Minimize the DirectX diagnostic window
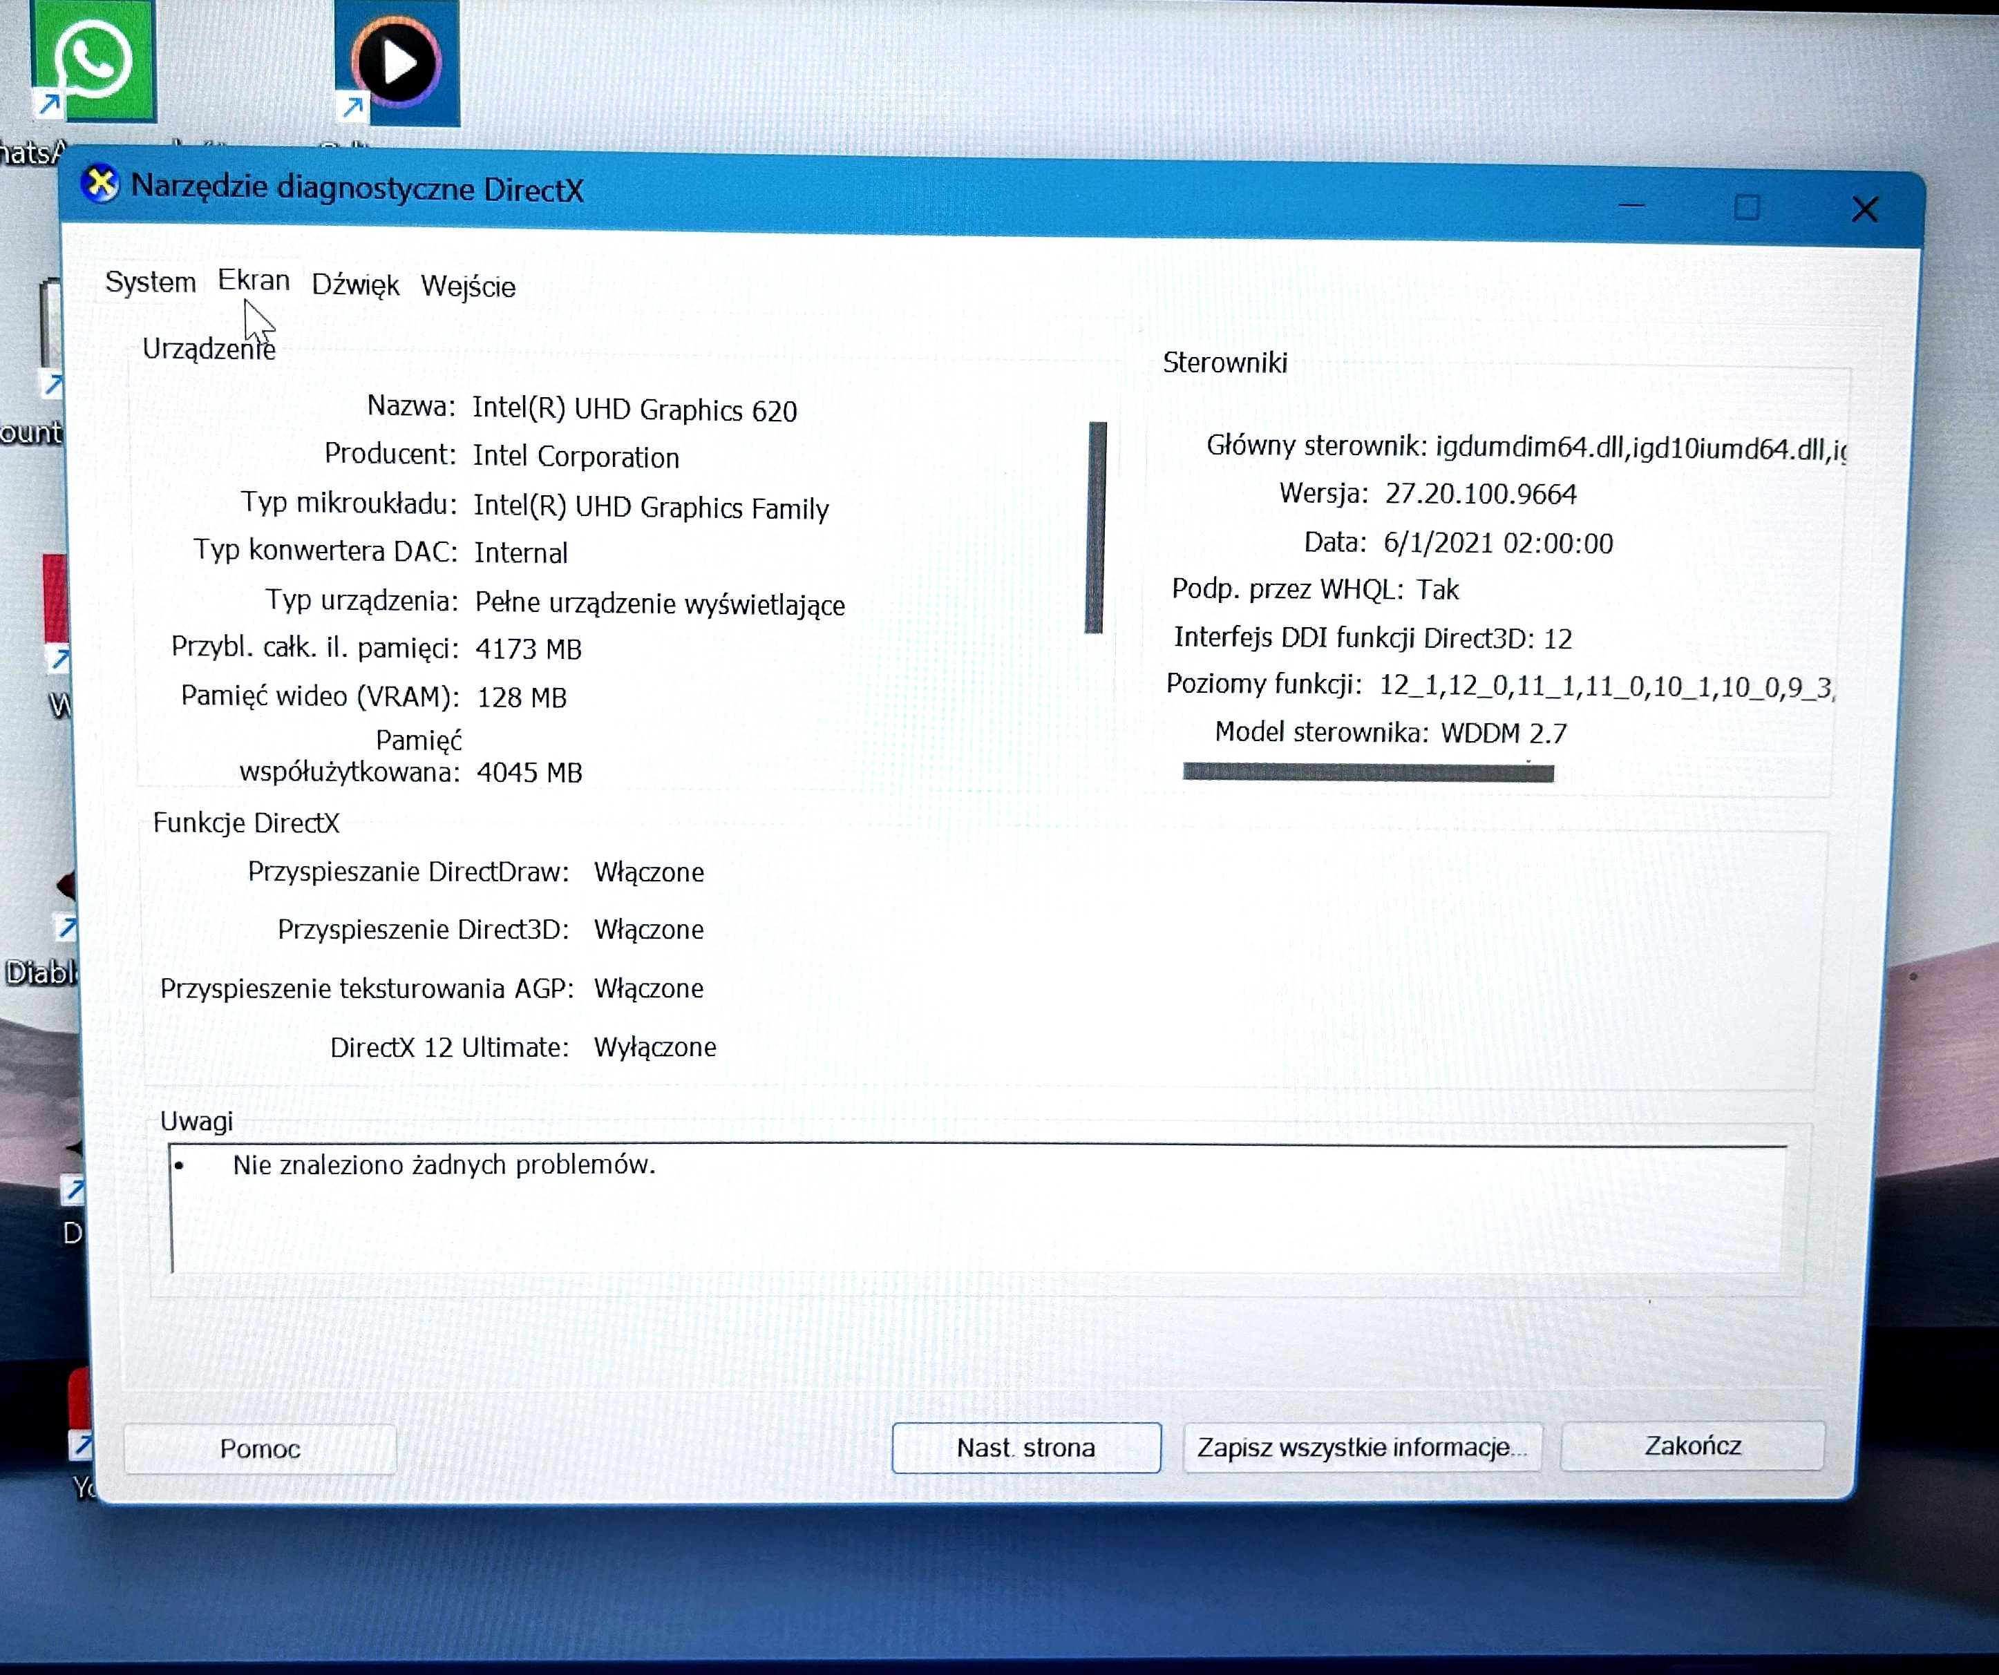 (1631, 206)
